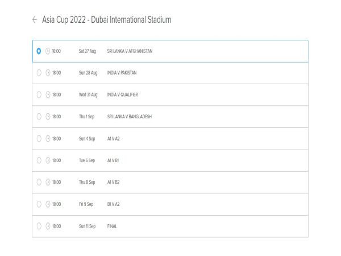Select the Final match radio button
The width and height of the screenshot is (341, 256).
coord(39,226)
